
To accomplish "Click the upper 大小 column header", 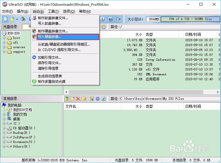I will (x=132, y=34).
